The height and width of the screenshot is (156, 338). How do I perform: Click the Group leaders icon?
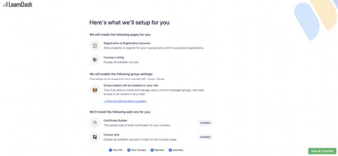tap(95, 90)
